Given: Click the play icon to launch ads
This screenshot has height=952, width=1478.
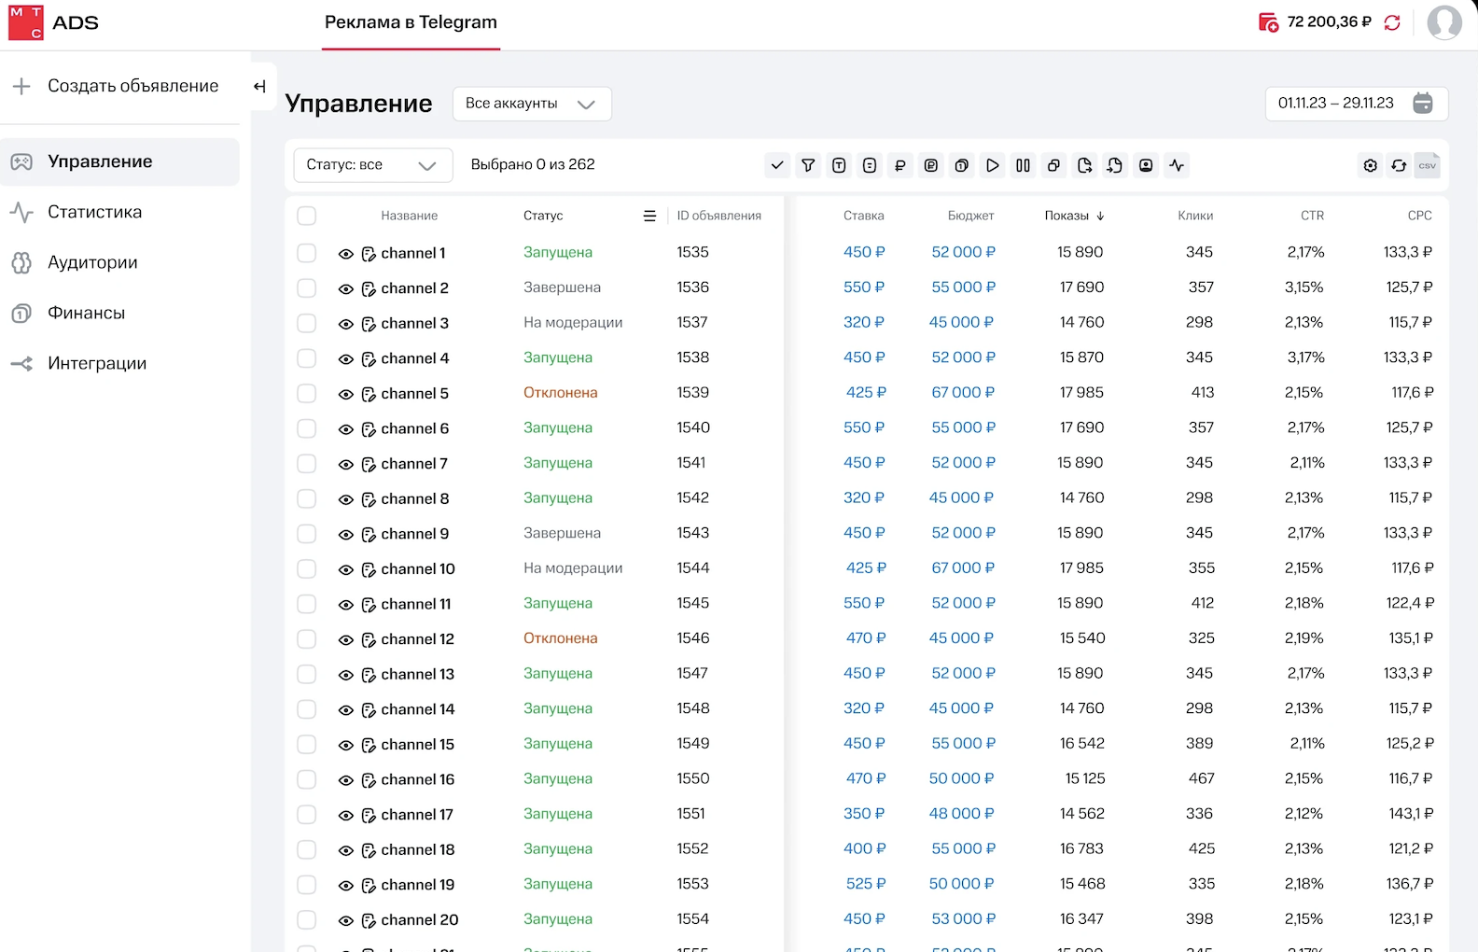Looking at the screenshot, I should tap(993, 165).
